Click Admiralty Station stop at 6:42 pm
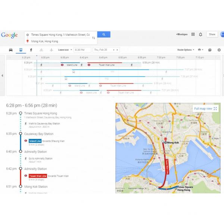This screenshot has height=224, width=224. pos(35,169)
